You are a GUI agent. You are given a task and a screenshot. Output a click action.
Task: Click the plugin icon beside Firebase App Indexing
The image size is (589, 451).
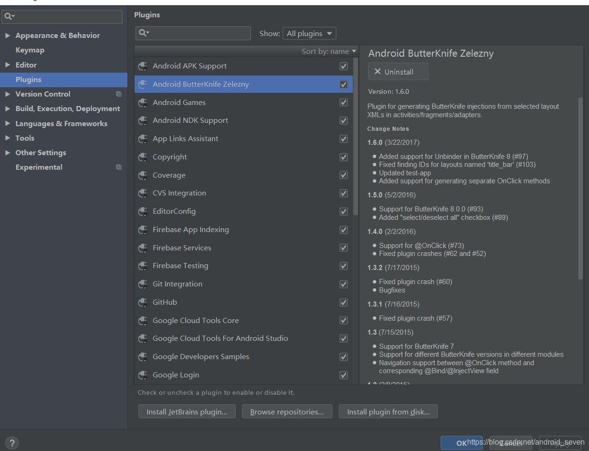coord(143,230)
